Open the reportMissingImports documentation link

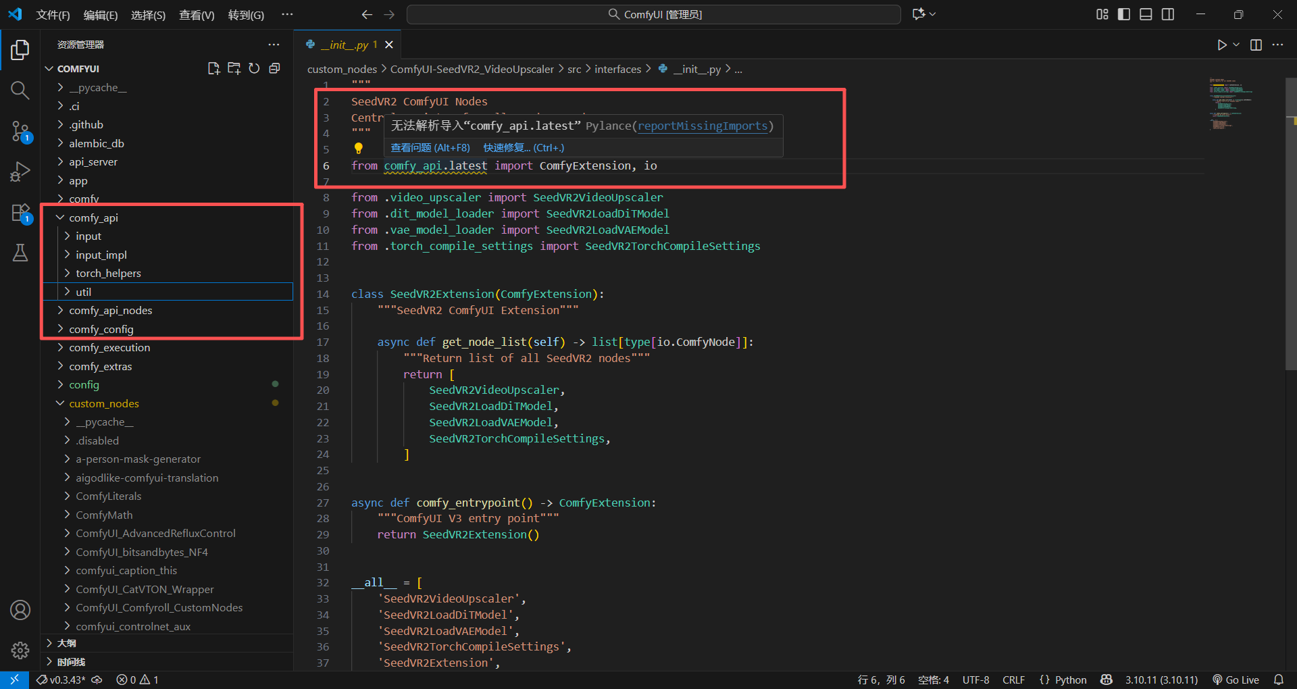703,126
